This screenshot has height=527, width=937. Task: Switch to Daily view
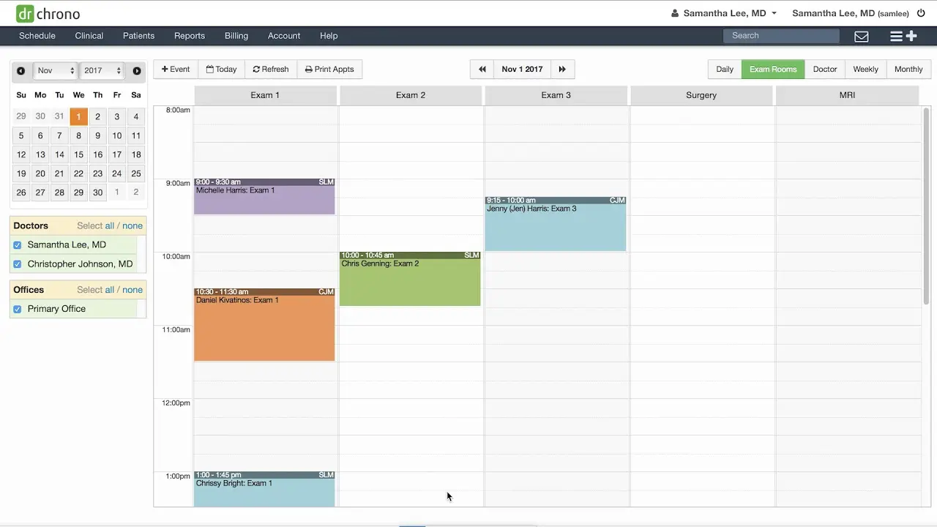point(725,70)
